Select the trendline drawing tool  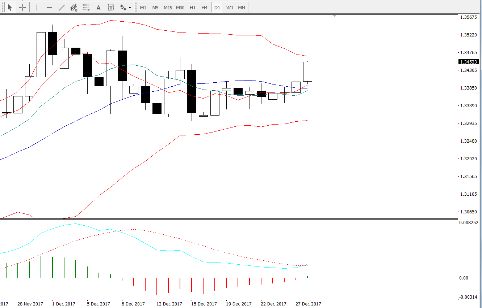pos(62,7)
